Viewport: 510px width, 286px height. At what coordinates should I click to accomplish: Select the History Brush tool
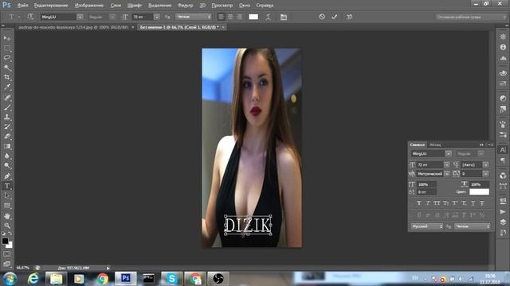[7, 127]
